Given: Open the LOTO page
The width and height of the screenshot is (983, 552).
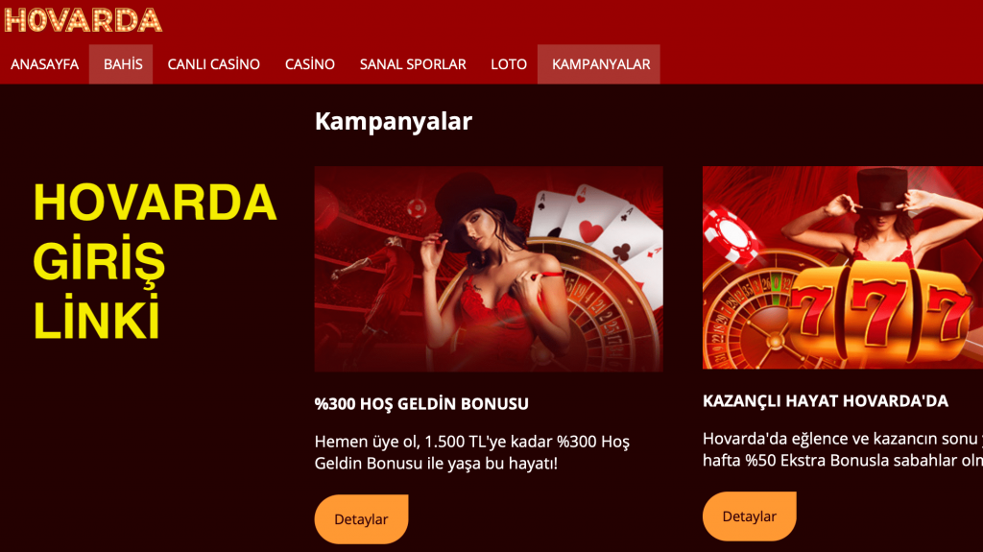Looking at the screenshot, I should click(x=509, y=64).
